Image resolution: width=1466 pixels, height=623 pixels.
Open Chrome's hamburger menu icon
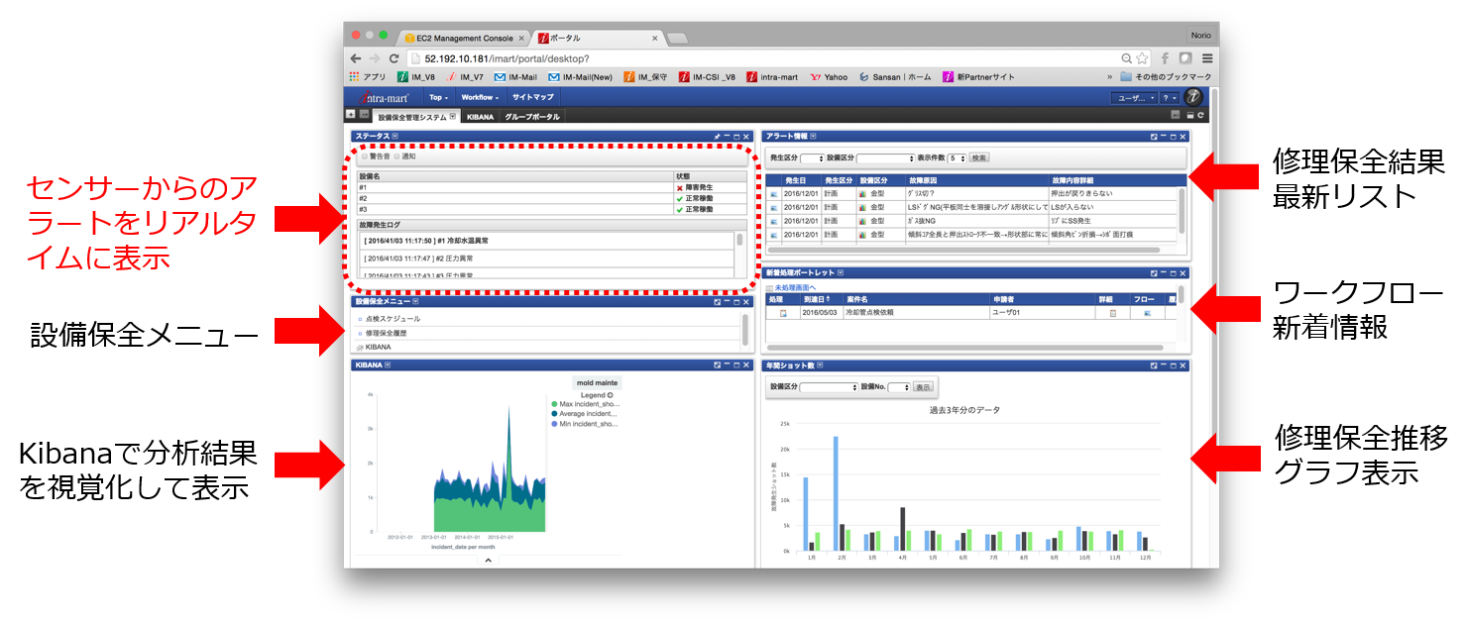pos(1206,58)
